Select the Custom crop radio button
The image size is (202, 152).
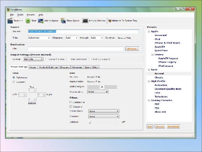pos(14,82)
